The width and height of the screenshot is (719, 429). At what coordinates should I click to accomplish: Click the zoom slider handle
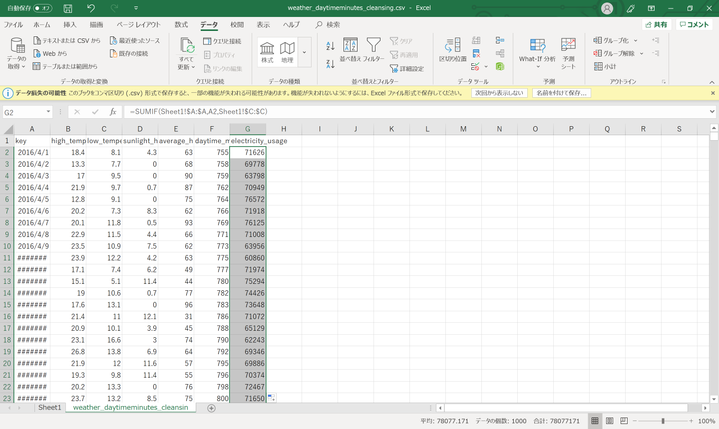pyautogui.click(x=663, y=421)
